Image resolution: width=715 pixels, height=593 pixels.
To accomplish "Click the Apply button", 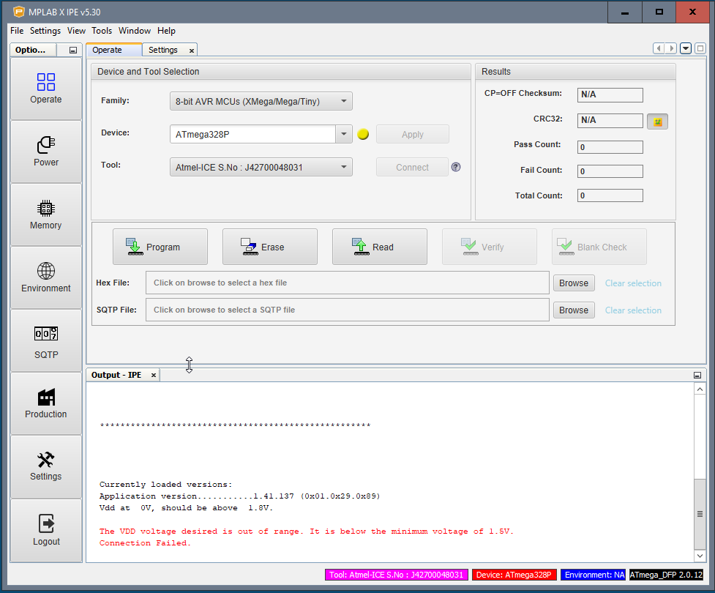I will 413,134.
